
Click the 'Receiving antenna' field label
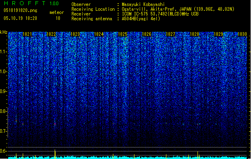pos(92,19)
